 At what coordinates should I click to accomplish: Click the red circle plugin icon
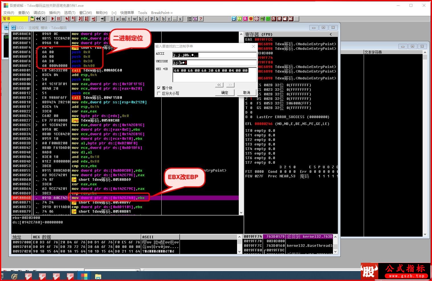pyautogui.click(x=251, y=19)
